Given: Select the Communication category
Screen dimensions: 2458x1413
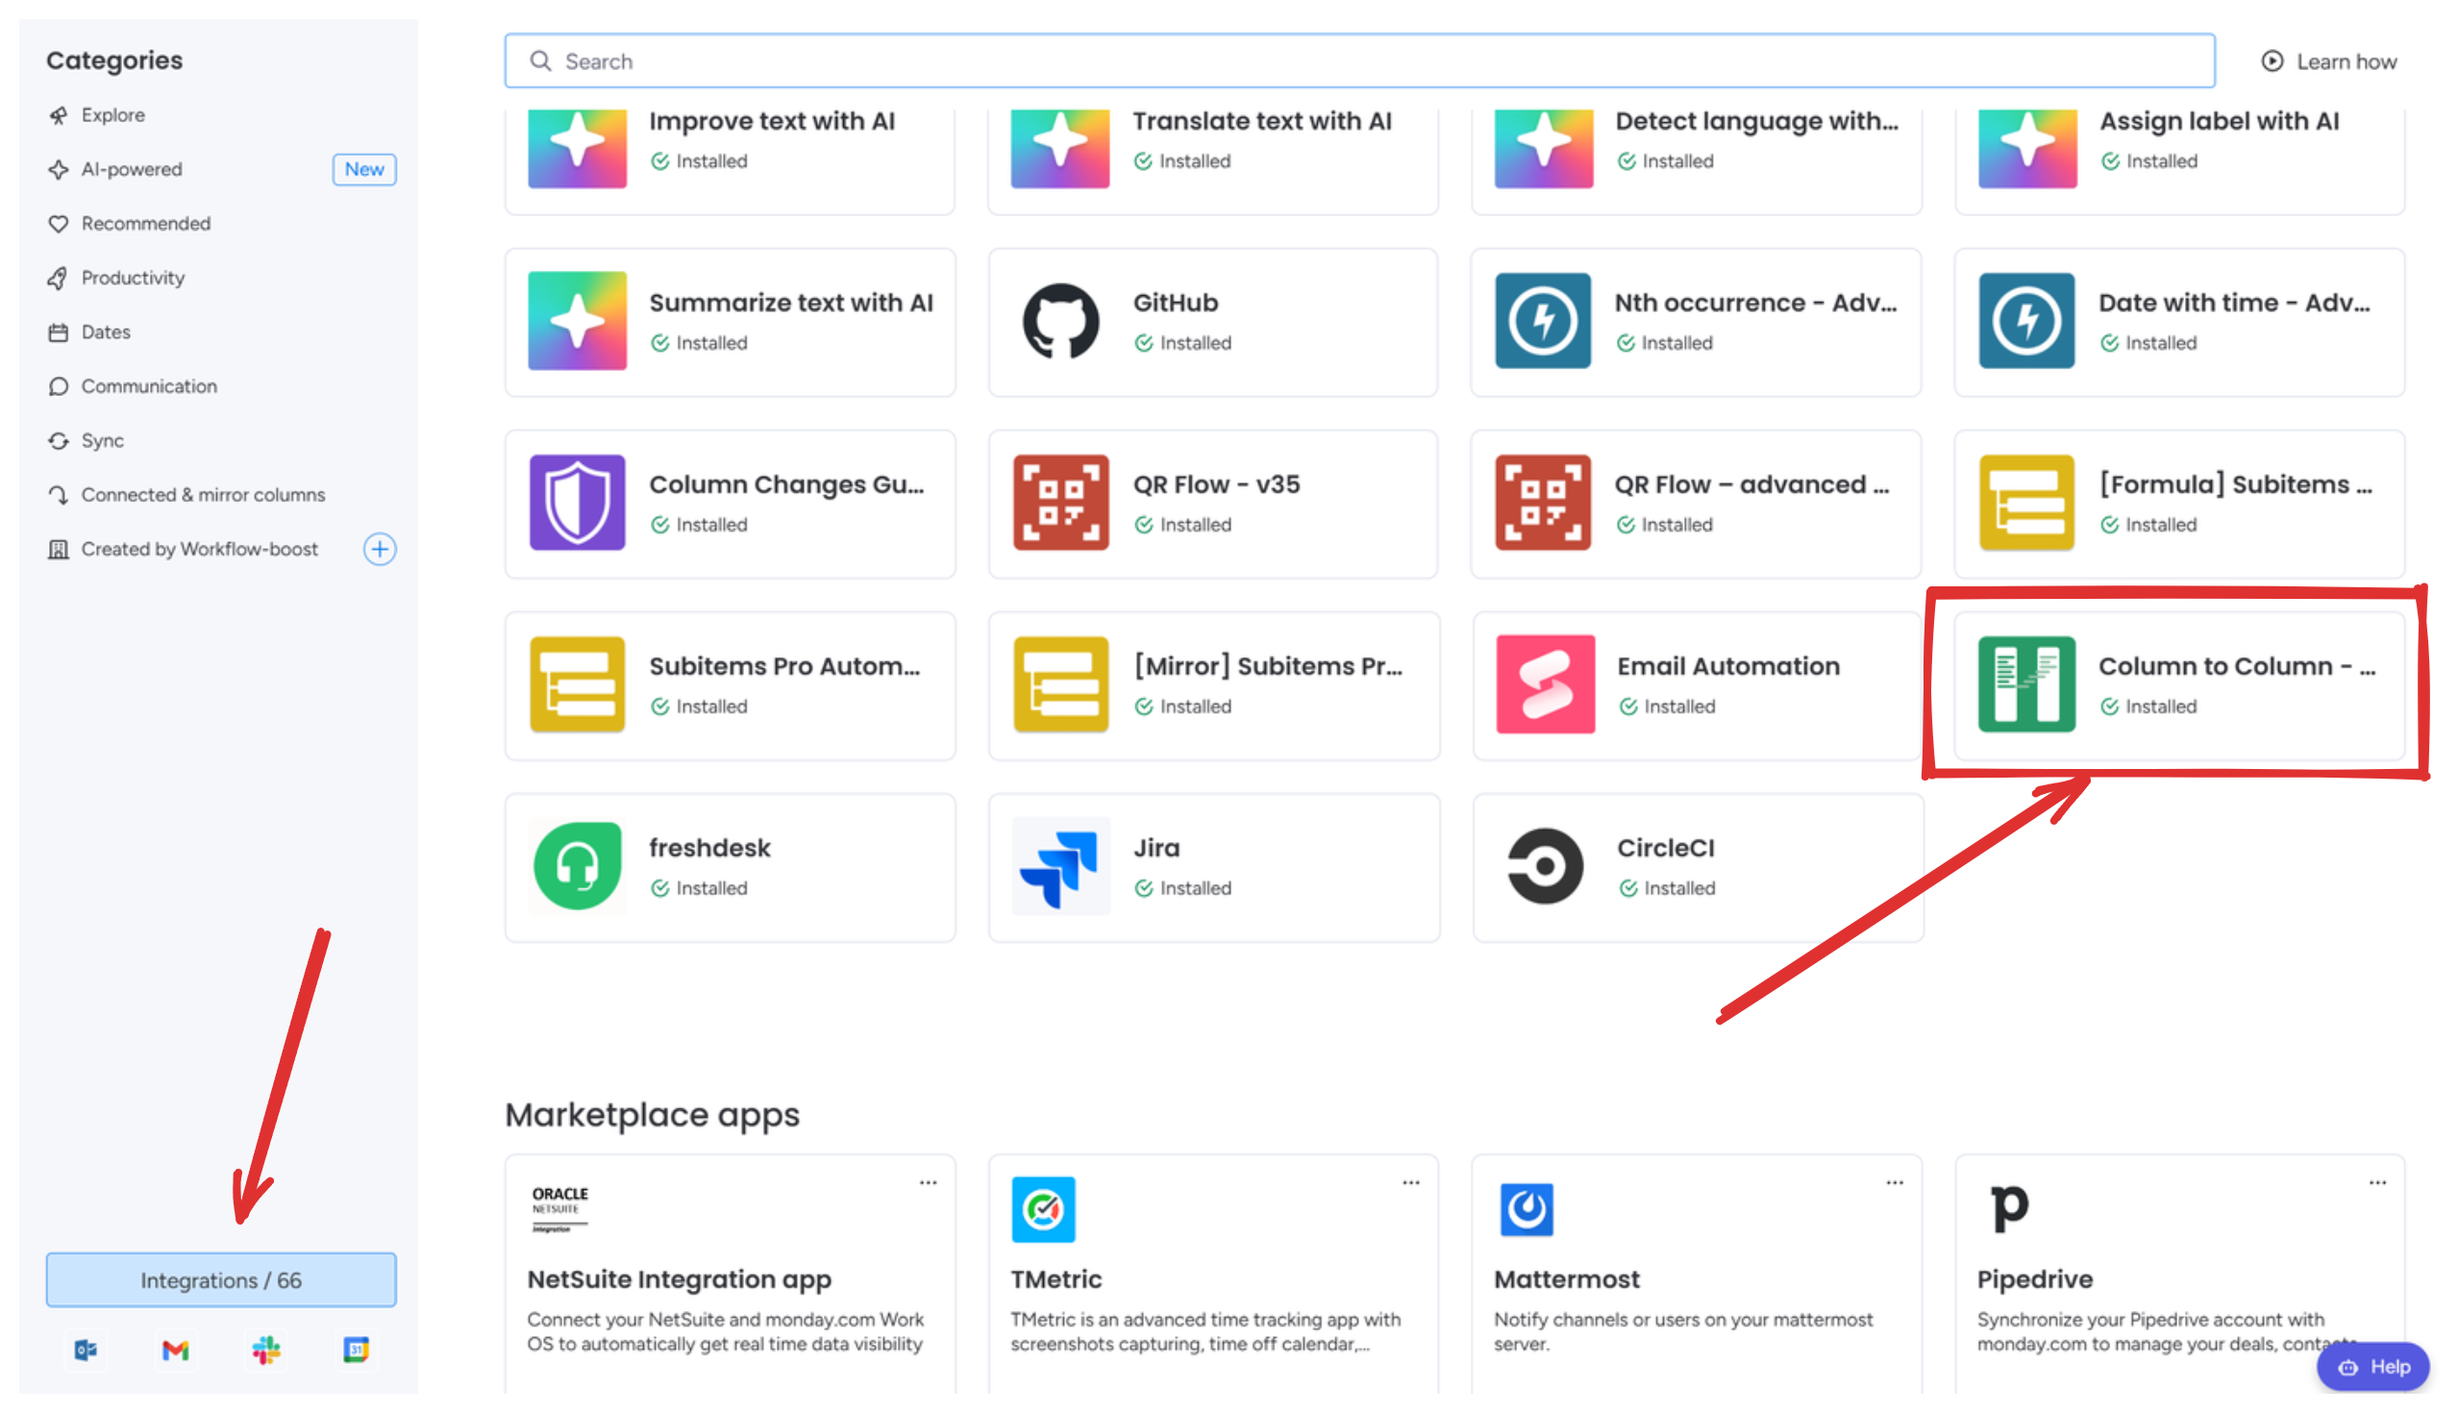Looking at the screenshot, I should (148, 386).
